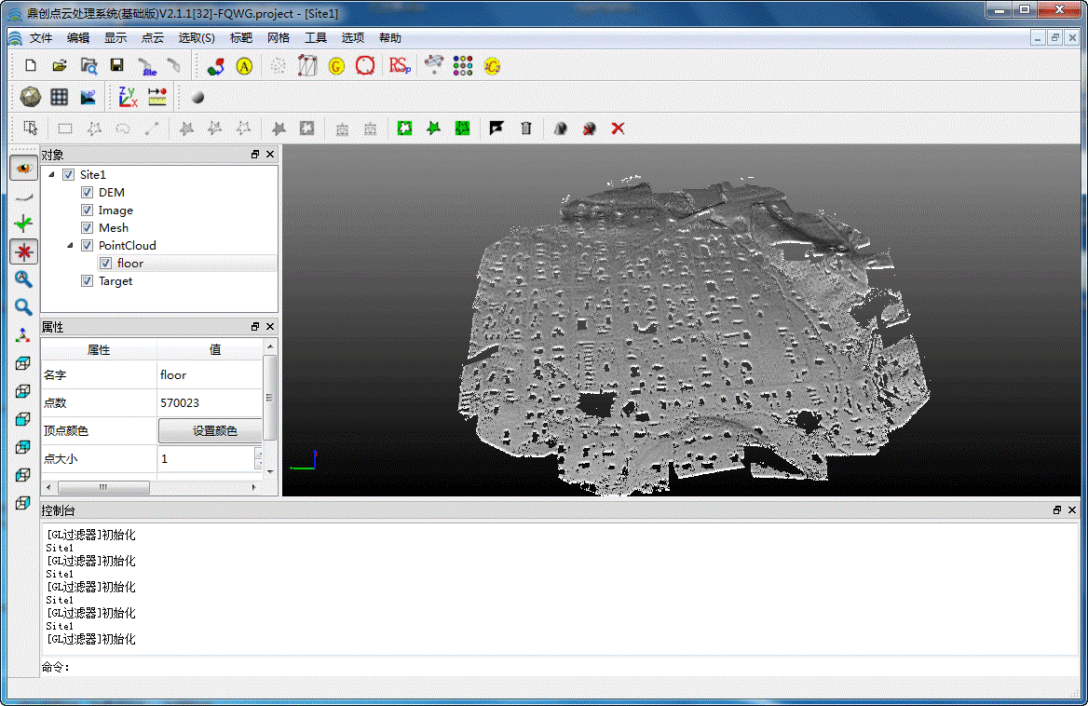Viewport: 1088px width, 706px height.
Task: Click the Open file folder icon
Action: [x=59, y=66]
